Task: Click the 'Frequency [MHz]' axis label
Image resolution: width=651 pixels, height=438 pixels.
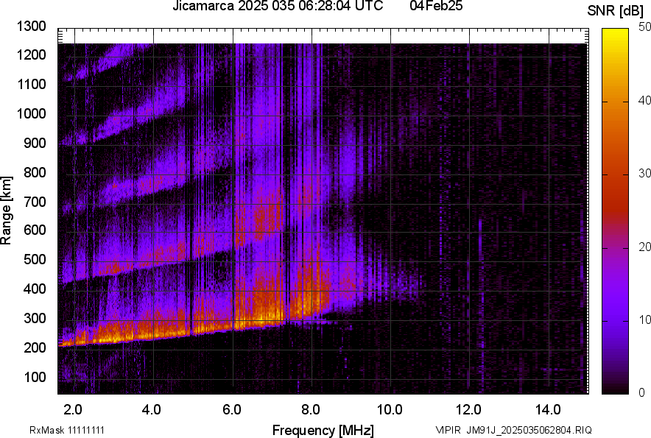Action: point(323,430)
